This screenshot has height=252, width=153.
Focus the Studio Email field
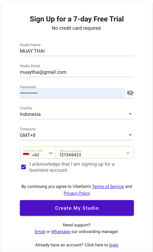[77, 72]
